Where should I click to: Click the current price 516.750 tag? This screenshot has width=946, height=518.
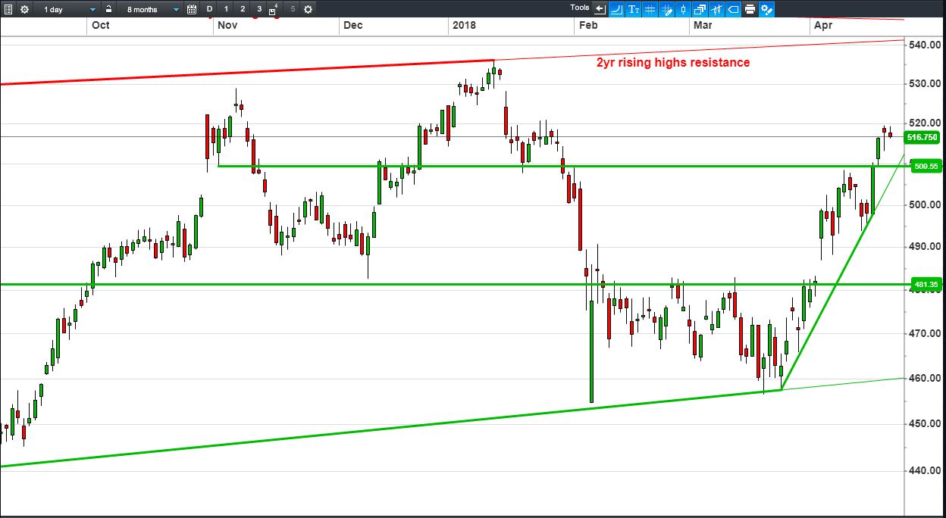[923, 137]
